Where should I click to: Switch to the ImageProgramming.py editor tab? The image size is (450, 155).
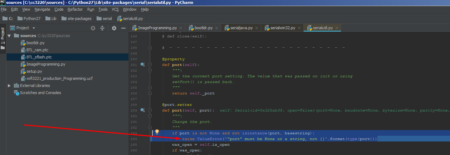157,28
